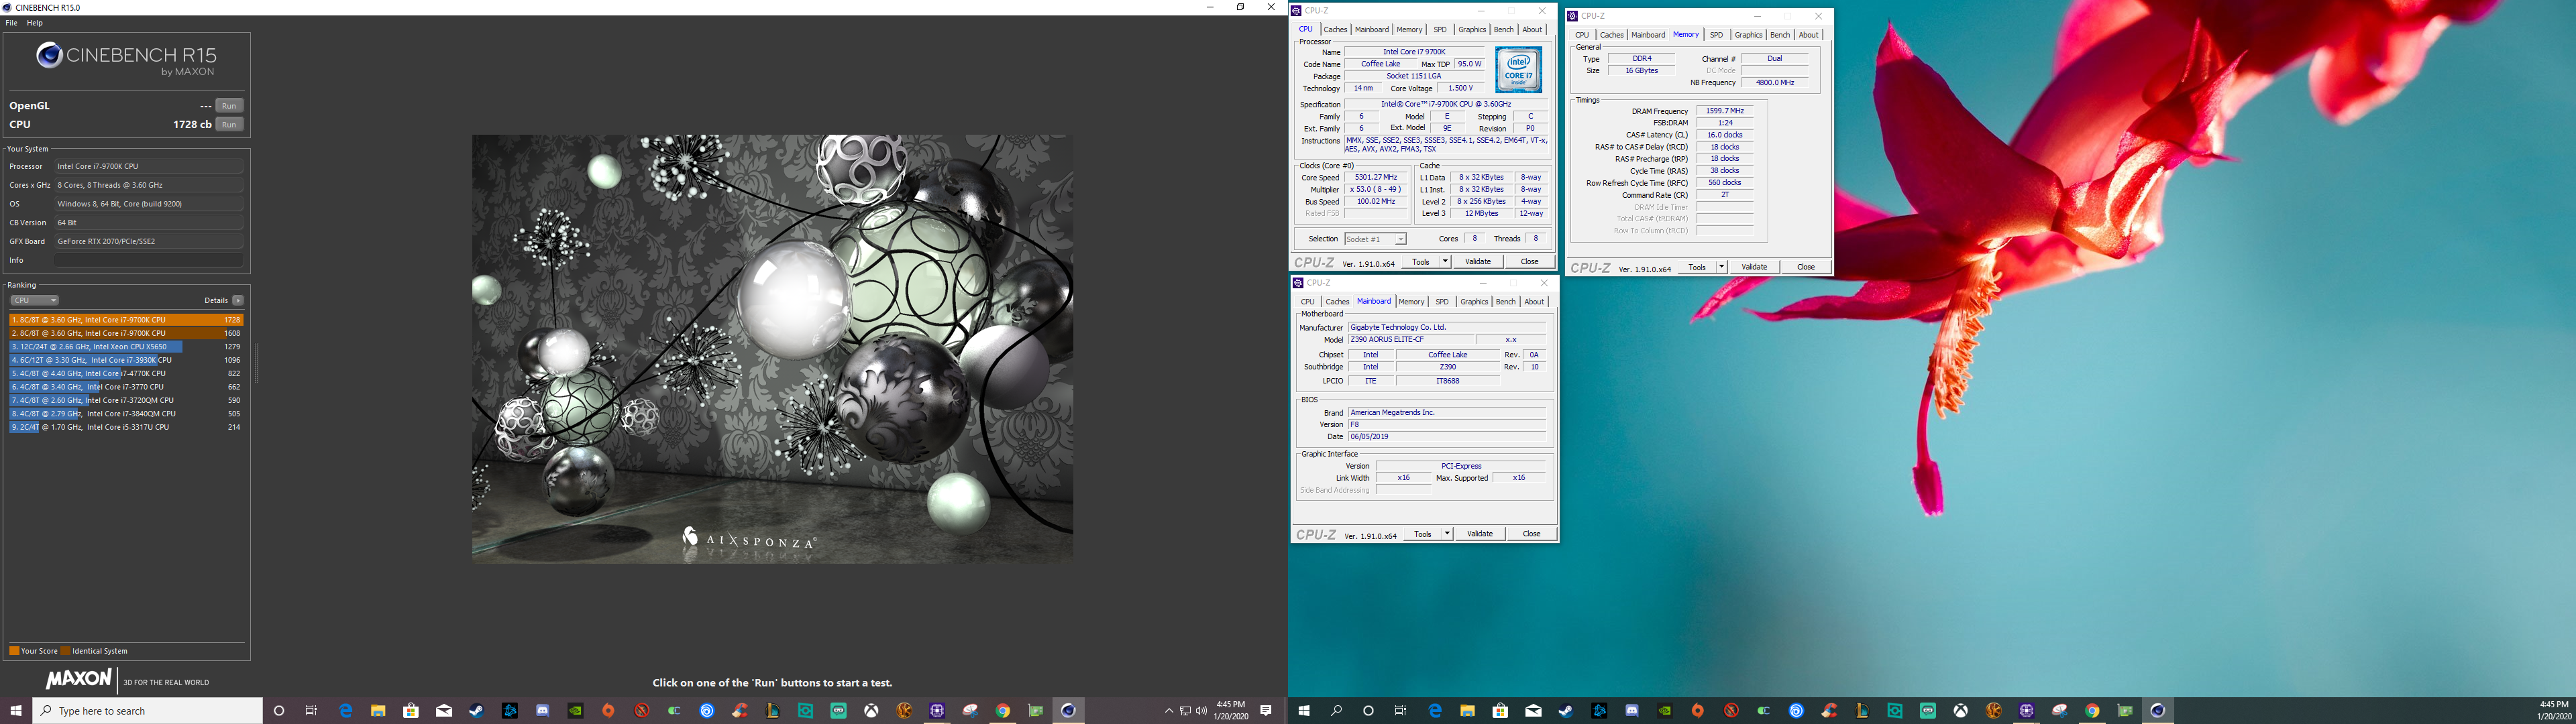Select the Core i7-3770 ranking row

tap(126, 386)
